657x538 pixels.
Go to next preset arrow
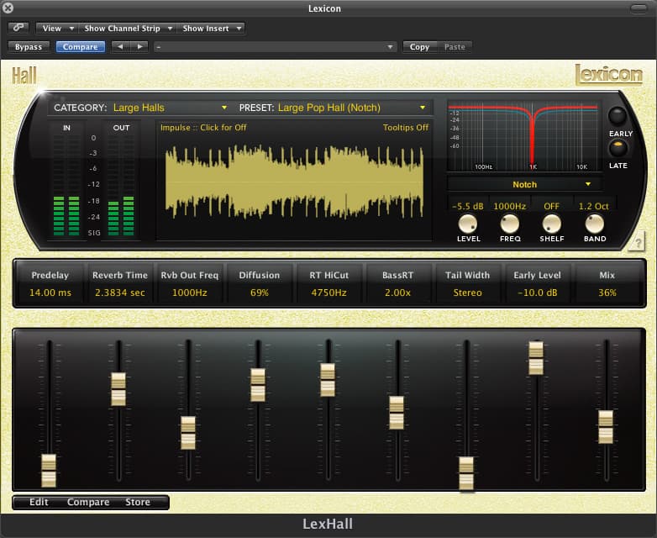coord(139,46)
